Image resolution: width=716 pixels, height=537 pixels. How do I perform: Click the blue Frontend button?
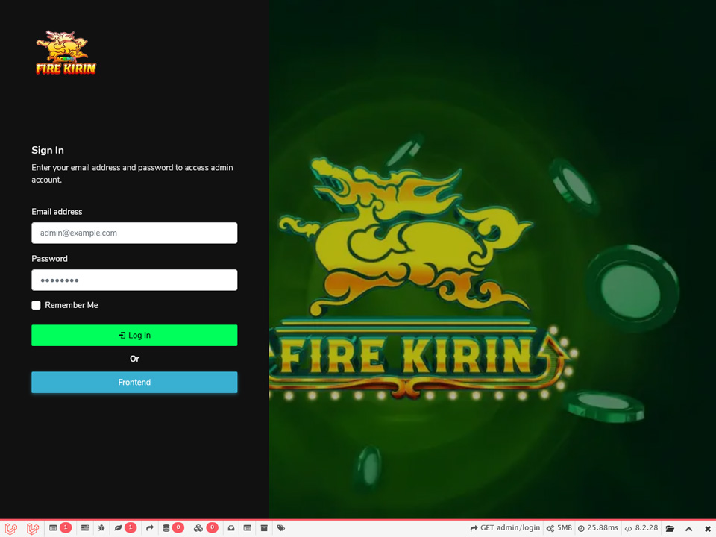tap(134, 383)
